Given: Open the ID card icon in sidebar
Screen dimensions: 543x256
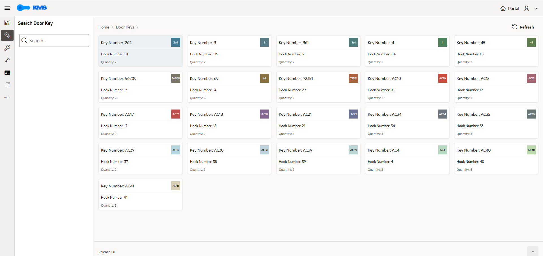Looking at the screenshot, I should [7, 73].
